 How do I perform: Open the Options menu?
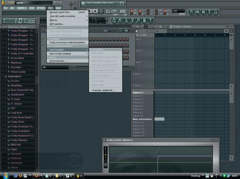click(41, 8)
